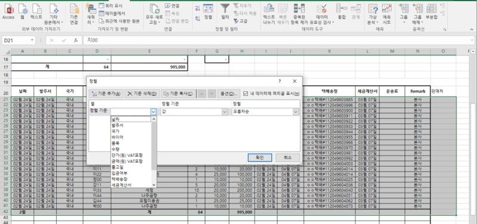Screen dimensions: 477x224
Task: Toggle 'My data has headers' (내 데이터에 머리글 표시) checkbox
Action: (x=246, y=94)
